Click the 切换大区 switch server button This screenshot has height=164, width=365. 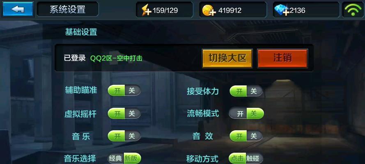[227, 58]
